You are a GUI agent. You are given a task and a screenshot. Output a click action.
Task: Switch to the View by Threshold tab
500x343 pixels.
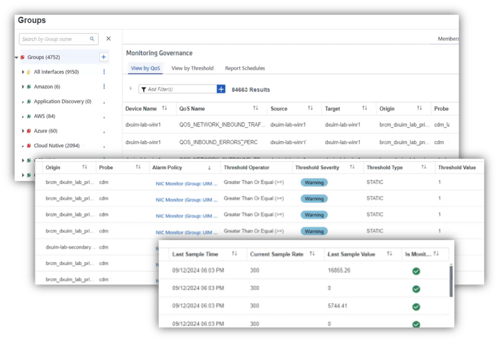tap(193, 68)
